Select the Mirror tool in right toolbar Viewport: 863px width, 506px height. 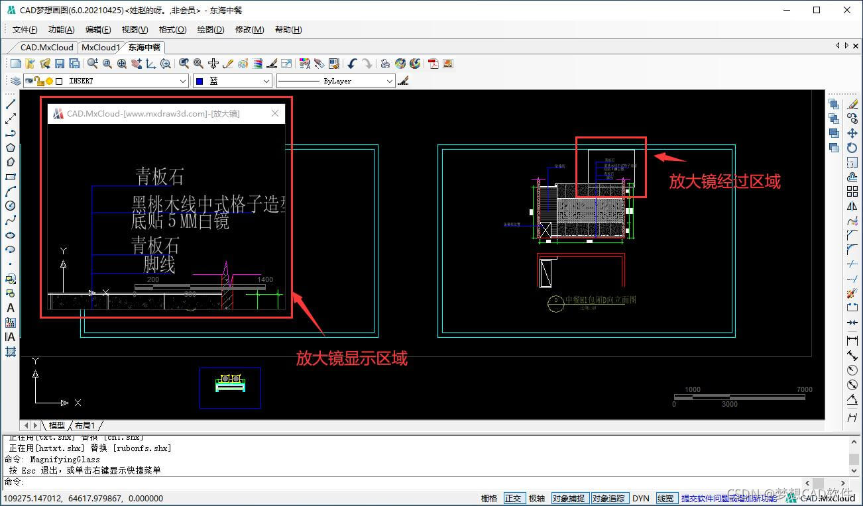852,206
